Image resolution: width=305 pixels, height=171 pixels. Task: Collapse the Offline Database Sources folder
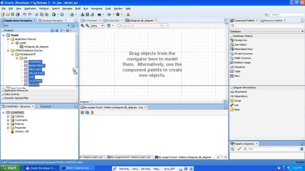click(8, 50)
